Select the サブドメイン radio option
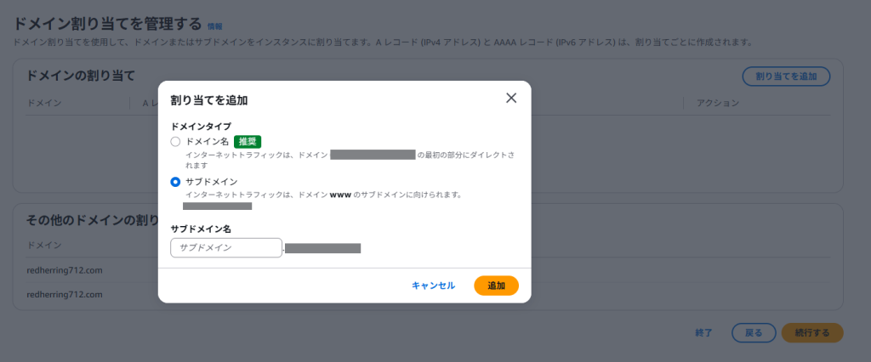 (x=175, y=182)
